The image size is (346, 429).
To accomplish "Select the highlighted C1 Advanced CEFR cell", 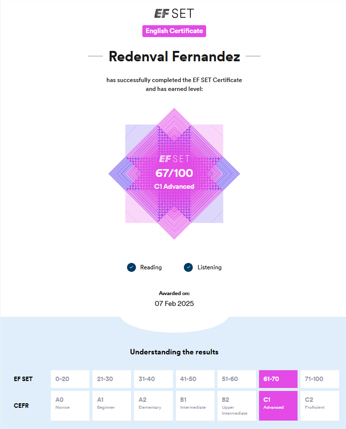I will click(278, 405).
